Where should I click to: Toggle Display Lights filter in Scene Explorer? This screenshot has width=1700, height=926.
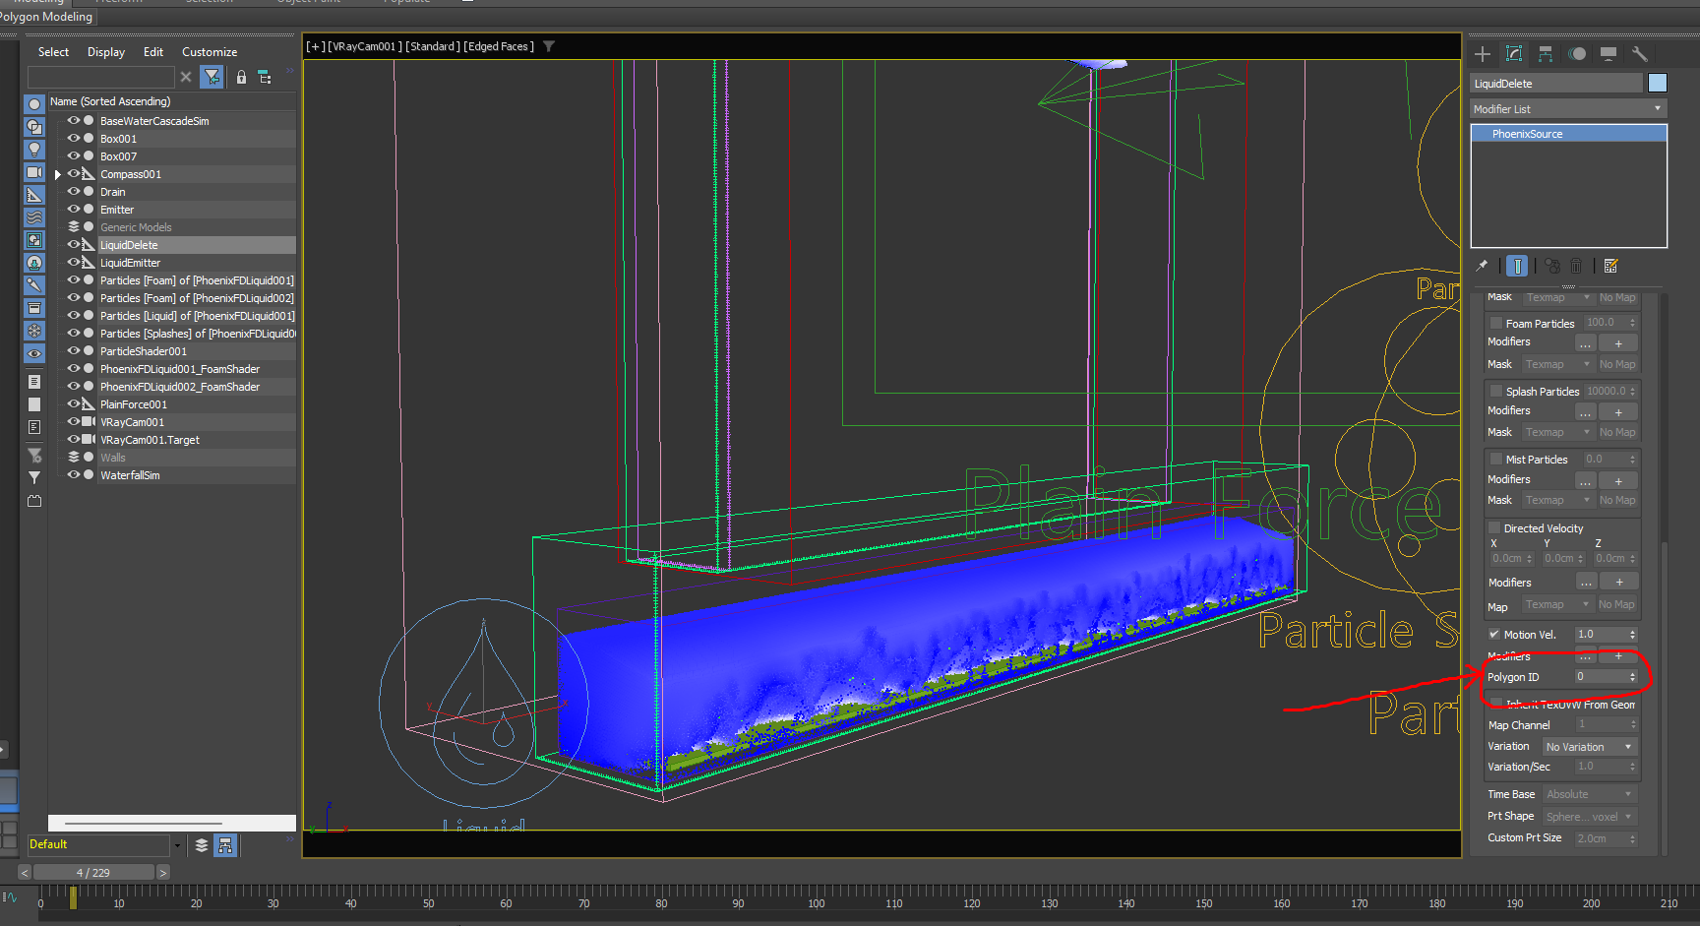click(x=34, y=150)
